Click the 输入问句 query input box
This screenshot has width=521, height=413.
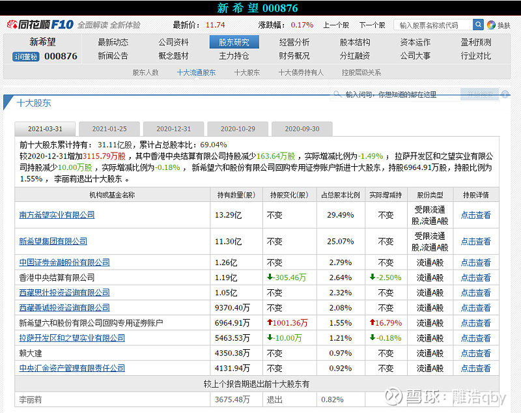point(396,94)
